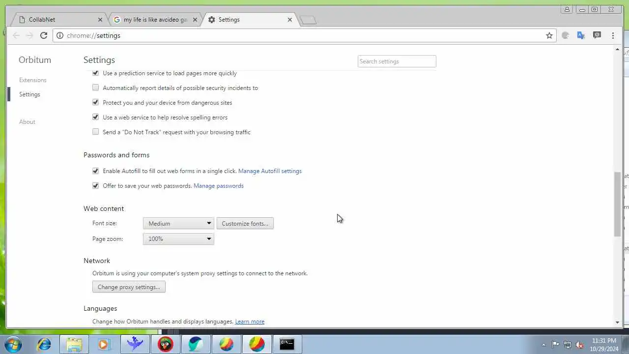Click the Passwords and forms heading
The width and height of the screenshot is (629, 354).
(116, 155)
